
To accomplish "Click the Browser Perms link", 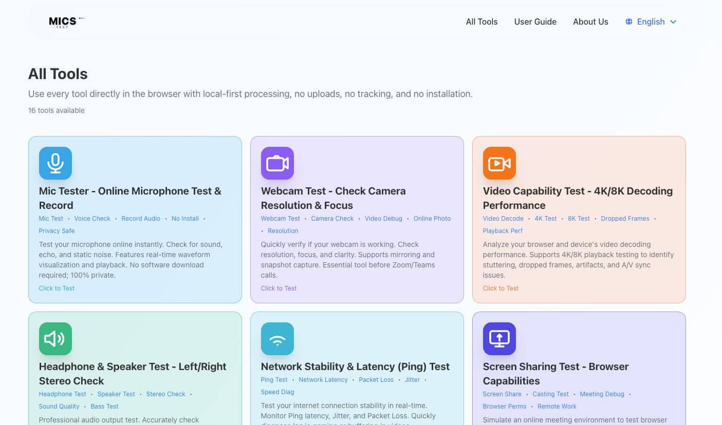I will coord(504,406).
